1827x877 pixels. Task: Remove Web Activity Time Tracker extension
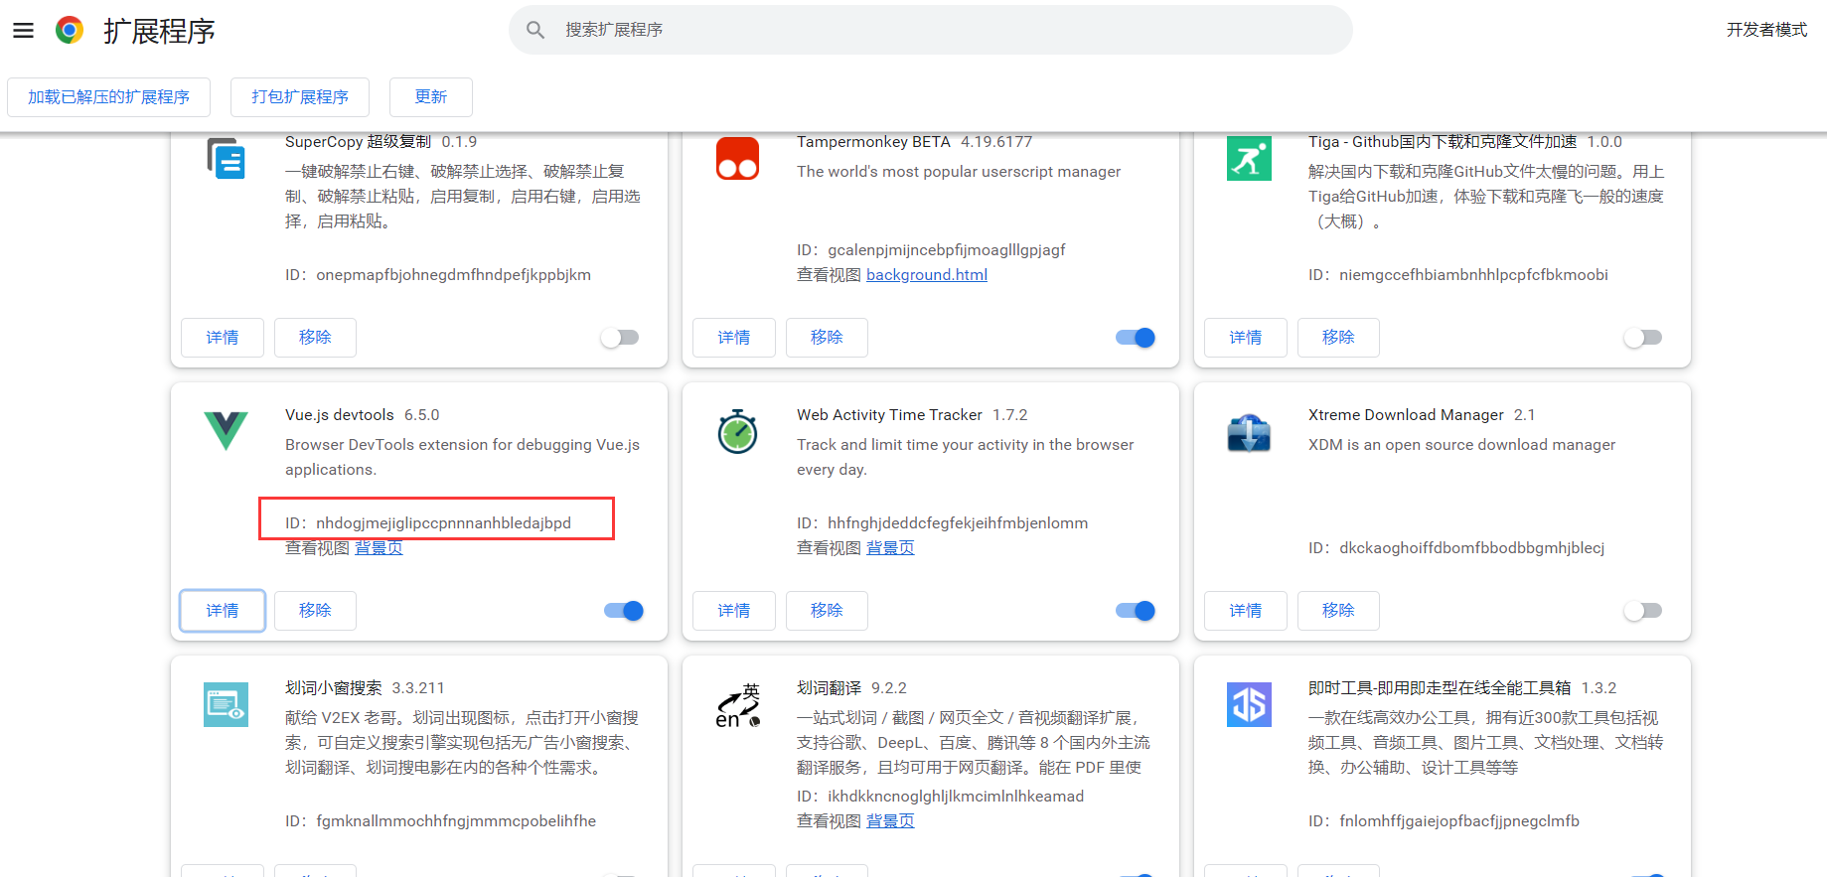[x=827, y=611]
